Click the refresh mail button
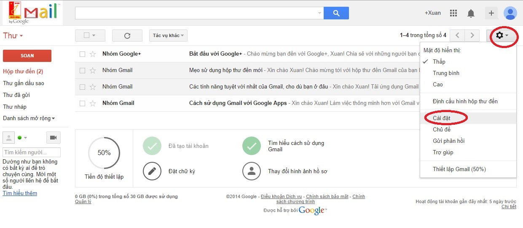Image resolution: width=523 pixels, height=228 pixels. point(127,35)
